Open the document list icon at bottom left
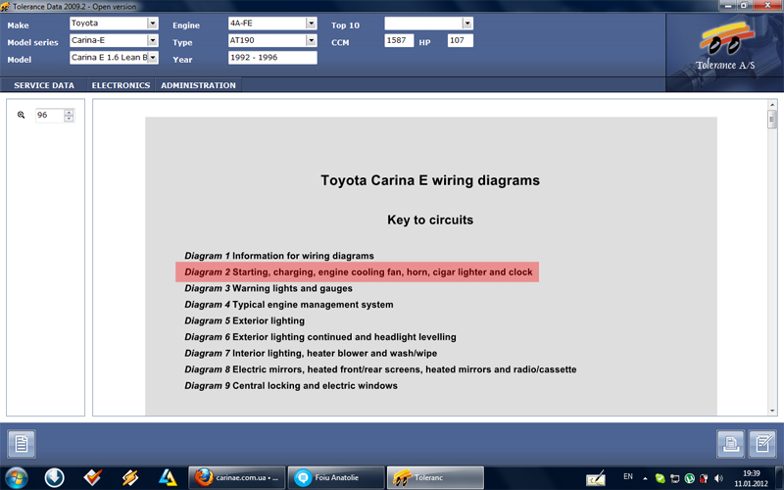 click(x=21, y=444)
